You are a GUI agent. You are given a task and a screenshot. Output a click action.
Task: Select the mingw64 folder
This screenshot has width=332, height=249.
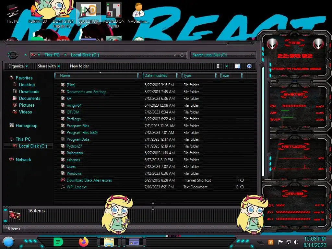pyautogui.click(x=74, y=105)
